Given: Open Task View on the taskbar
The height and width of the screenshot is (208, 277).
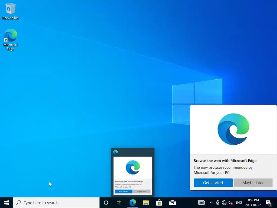Looking at the screenshot, I should coord(119,203).
